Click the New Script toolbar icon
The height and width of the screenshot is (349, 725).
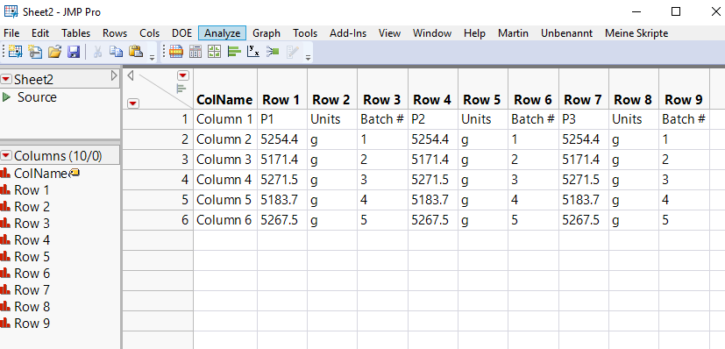coord(35,52)
